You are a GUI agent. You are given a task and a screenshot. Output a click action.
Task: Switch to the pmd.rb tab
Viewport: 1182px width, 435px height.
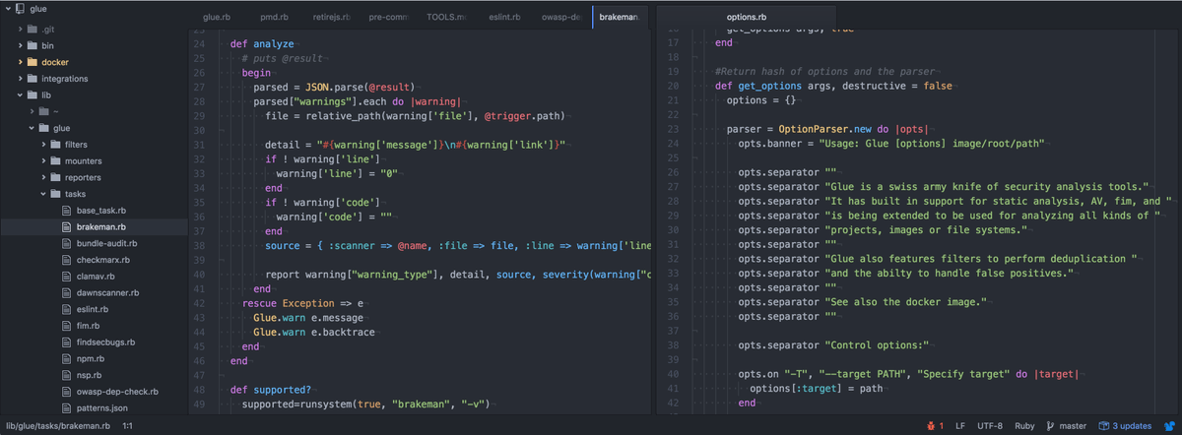coord(275,18)
